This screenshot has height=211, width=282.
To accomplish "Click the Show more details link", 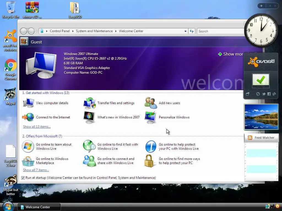I will pyautogui.click(x=231, y=54).
